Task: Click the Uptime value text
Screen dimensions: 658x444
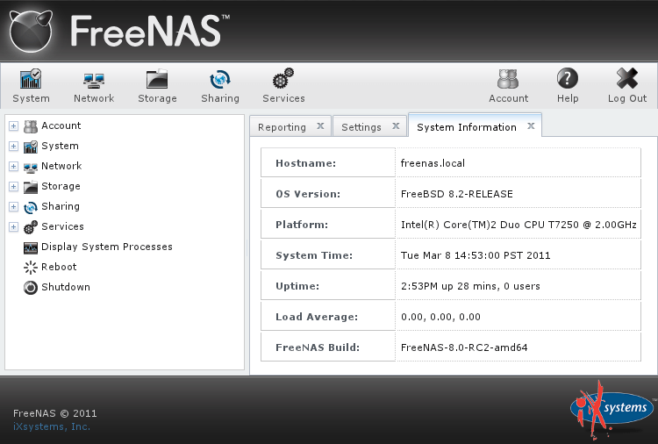Action: pyautogui.click(x=470, y=286)
